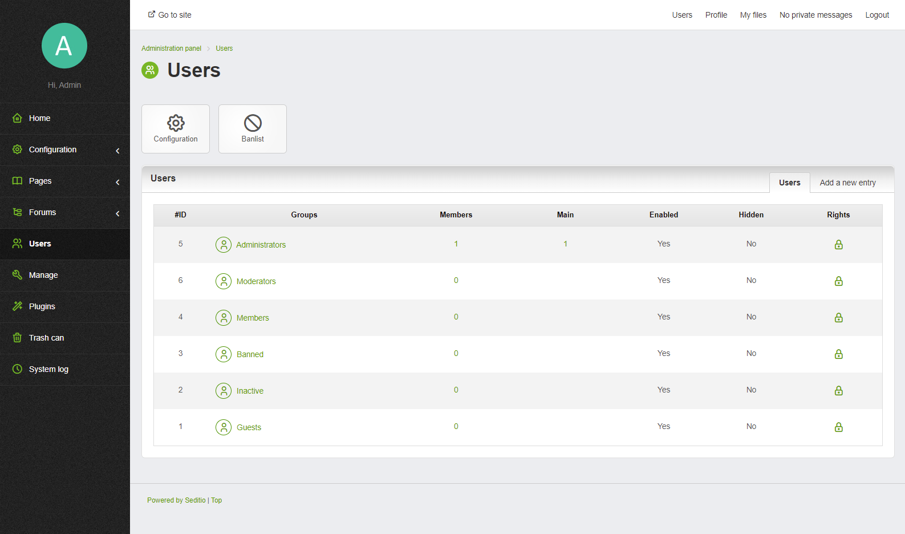Viewport: 905px width, 534px height.
Task: Switch to the Users tab
Action: [x=790, y=183]
